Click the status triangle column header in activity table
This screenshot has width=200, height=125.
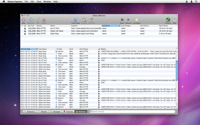(x=99, y=49)
